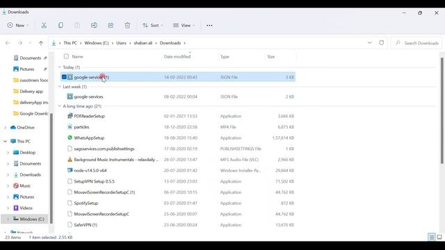Open Delivery app folder in sidebar
The image size is (445, 250).
point(31,91)
